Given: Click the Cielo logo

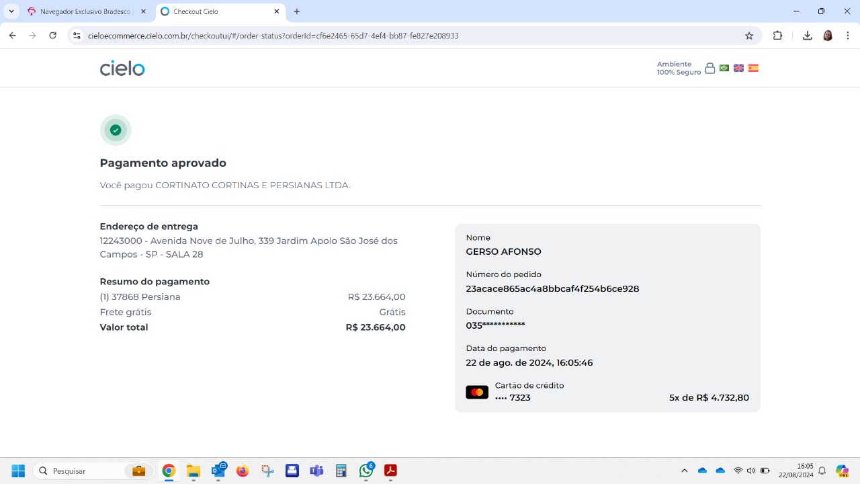Looking at the screenshot, I should pos(122,68).
